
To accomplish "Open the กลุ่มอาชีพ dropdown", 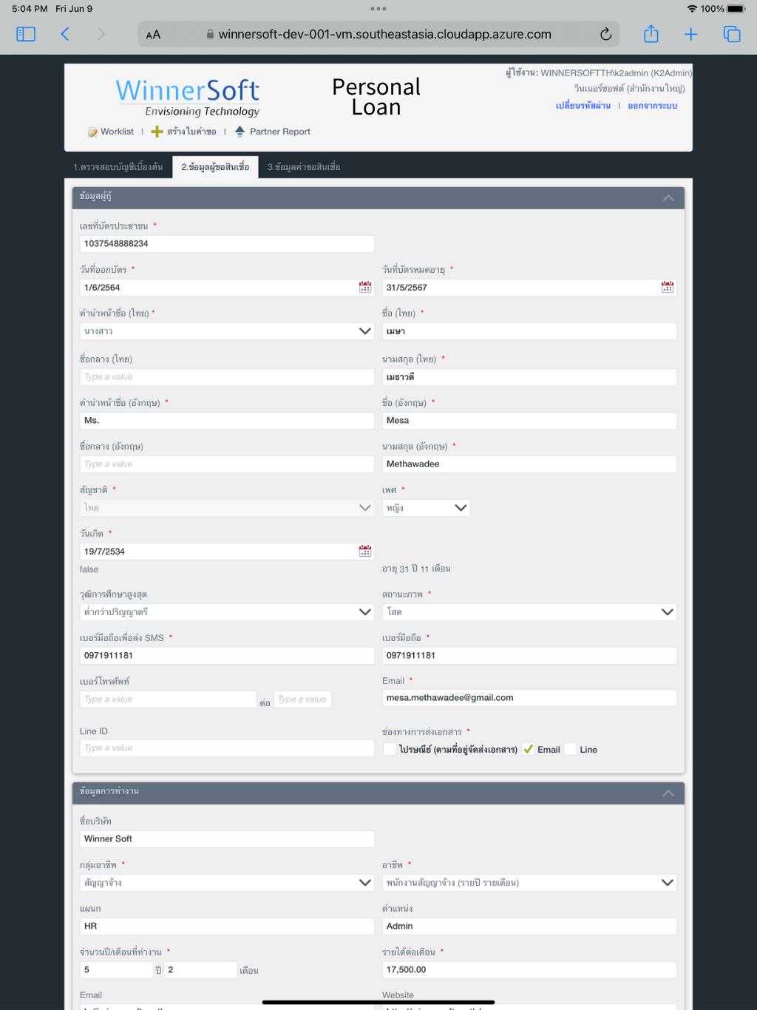I will coord(227,883).
